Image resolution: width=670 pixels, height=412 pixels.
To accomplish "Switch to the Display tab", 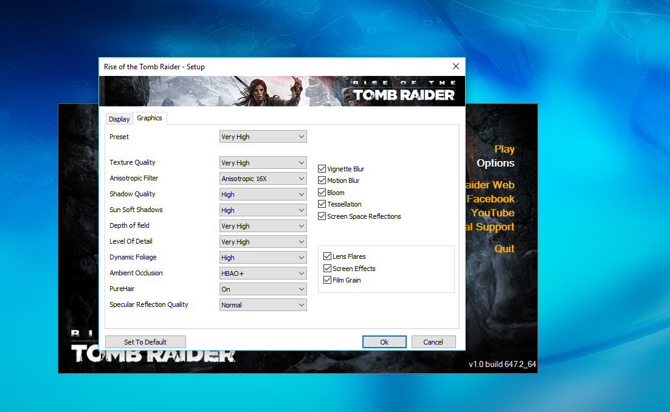I will [x=119, y=119].
